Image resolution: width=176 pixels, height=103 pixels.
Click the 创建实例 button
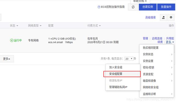(148, 7)
